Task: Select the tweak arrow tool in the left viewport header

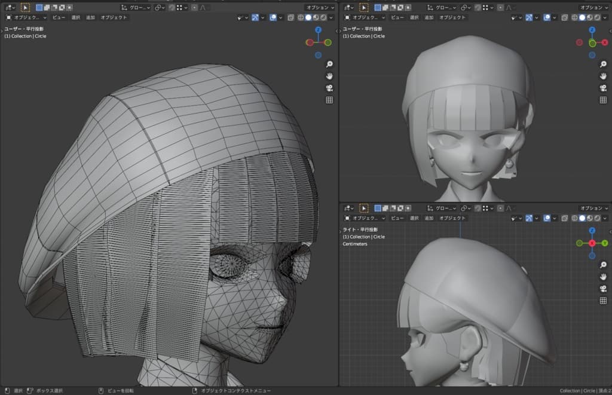Action: coord(25,8)
